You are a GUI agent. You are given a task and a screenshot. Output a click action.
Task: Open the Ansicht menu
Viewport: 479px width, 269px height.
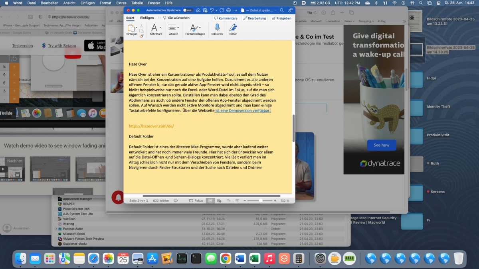point(69,3)
